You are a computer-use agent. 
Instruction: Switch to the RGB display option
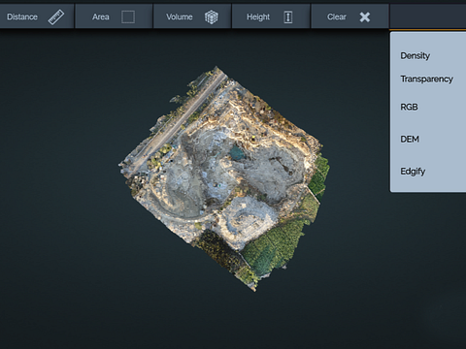409,107
